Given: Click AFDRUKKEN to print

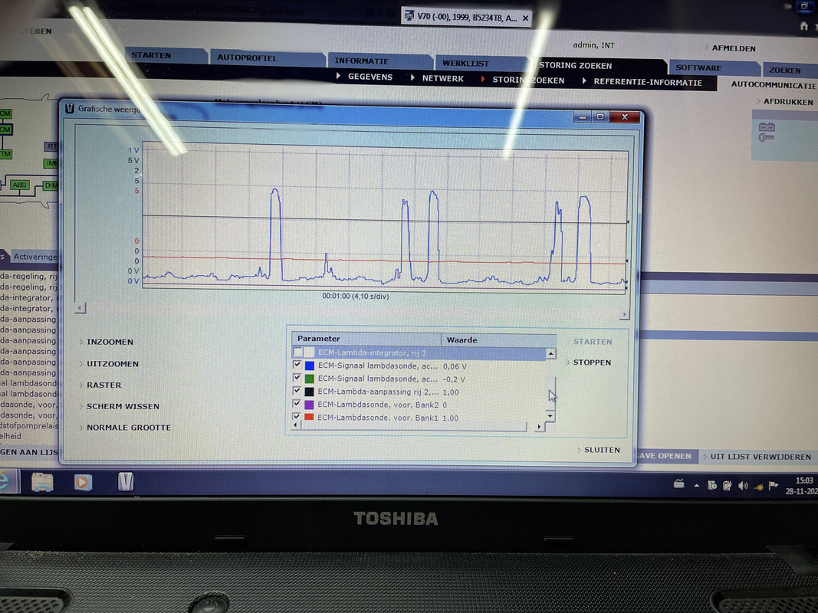Looking at the screenshot, I should [x=788, y=102].
